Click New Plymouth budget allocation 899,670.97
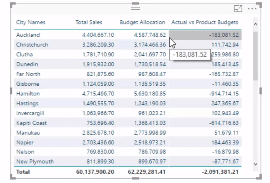 152,162
